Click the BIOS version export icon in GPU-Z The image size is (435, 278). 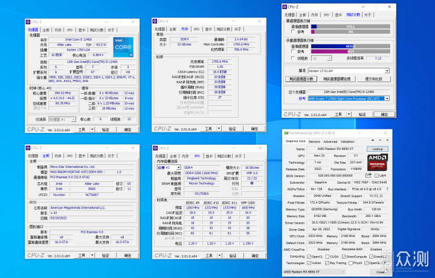coord(369,175)
